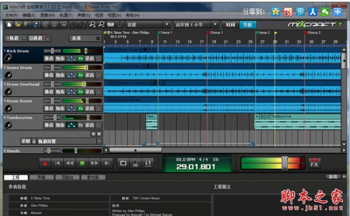The image size is (350, 216).
Task: Mute the Kick Drum track
Action: pyautogui.click(x=49, y=59)
